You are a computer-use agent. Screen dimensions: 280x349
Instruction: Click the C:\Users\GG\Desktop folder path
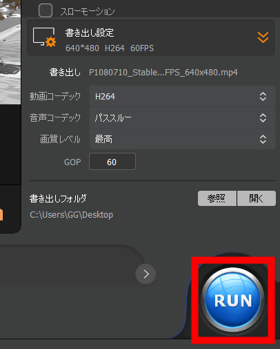(x=71, y=215)
